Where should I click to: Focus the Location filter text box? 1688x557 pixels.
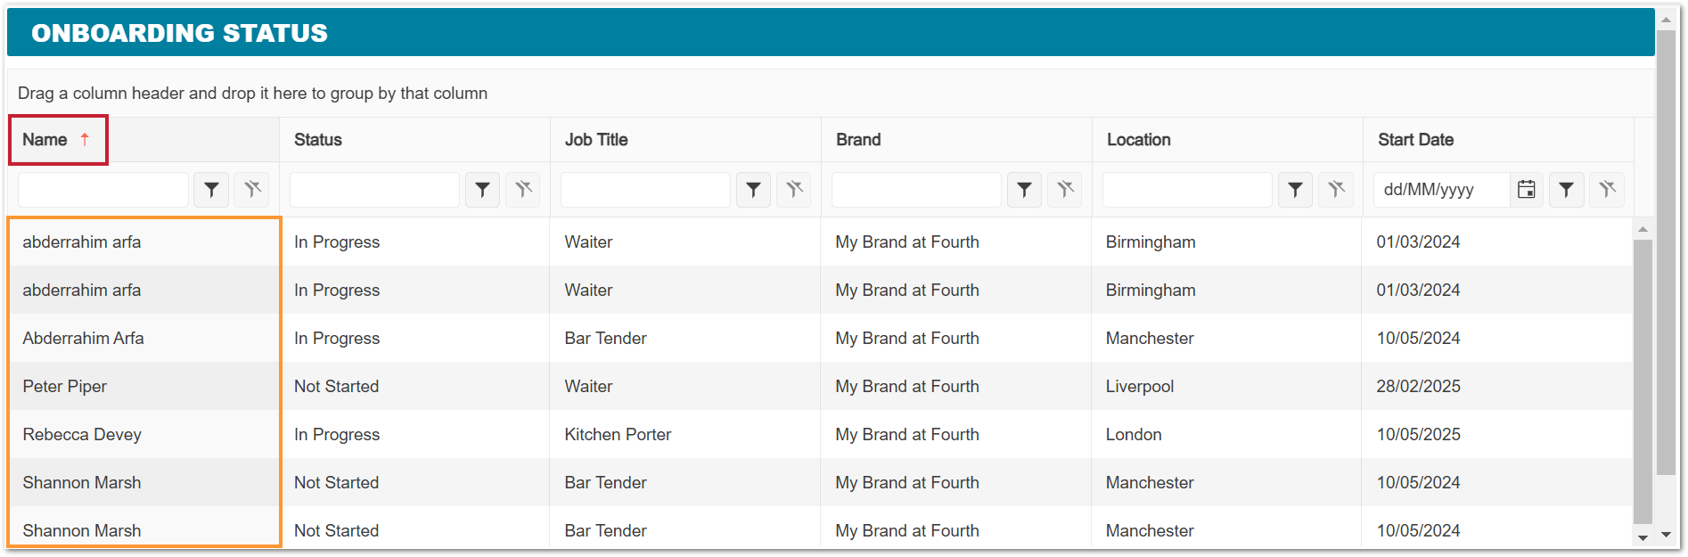tap(1187, 190)
